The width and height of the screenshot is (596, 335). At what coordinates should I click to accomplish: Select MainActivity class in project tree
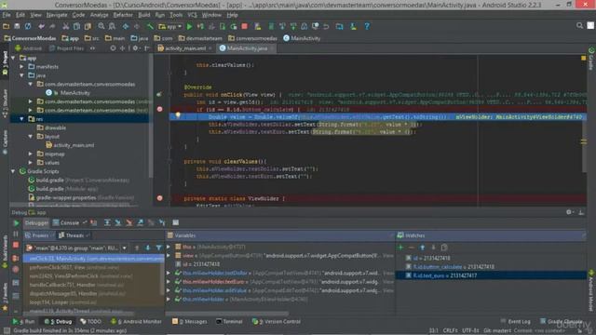75,93
